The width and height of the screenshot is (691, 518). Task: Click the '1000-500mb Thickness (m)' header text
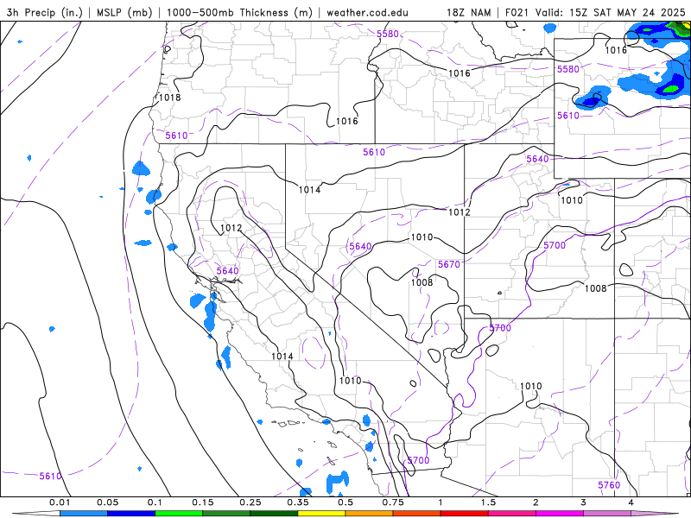239,13
